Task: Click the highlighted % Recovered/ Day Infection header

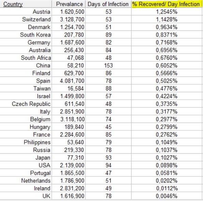Action: click(166, 4)
